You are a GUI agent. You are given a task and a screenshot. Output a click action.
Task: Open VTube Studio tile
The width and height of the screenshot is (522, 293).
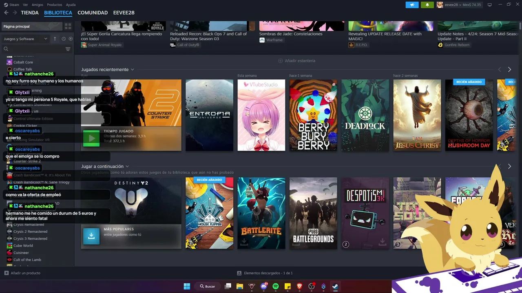261,115
